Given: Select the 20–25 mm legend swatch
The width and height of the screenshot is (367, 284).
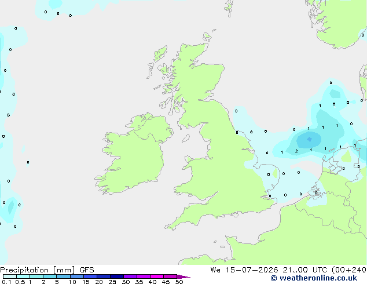Looking at the screenshot, I should [x=104, y=276].
